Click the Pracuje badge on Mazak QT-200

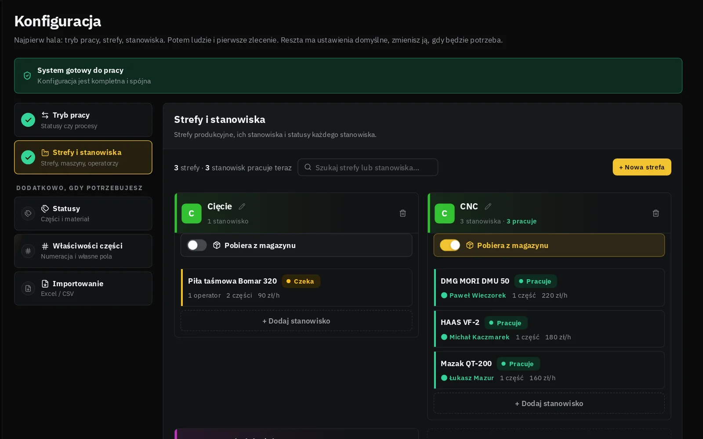[x=518, y=363]
